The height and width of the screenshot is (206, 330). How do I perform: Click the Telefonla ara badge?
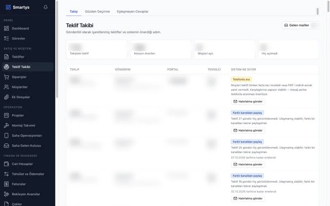pyautogui.click(x=241, y=80)
